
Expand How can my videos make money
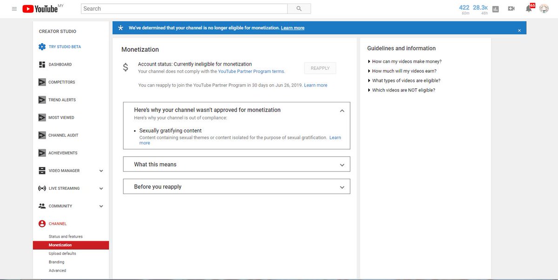click(x=405, y=61)
